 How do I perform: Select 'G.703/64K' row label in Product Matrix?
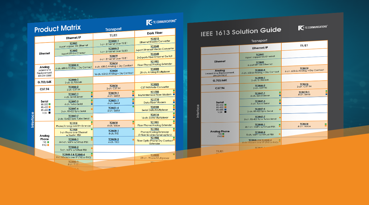pos(45,81)
